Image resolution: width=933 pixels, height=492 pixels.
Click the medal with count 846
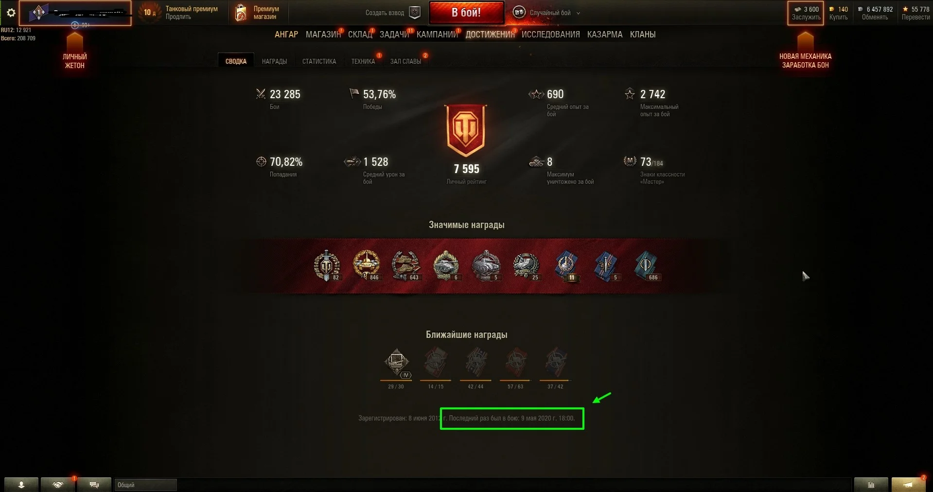tap(367, 265)
